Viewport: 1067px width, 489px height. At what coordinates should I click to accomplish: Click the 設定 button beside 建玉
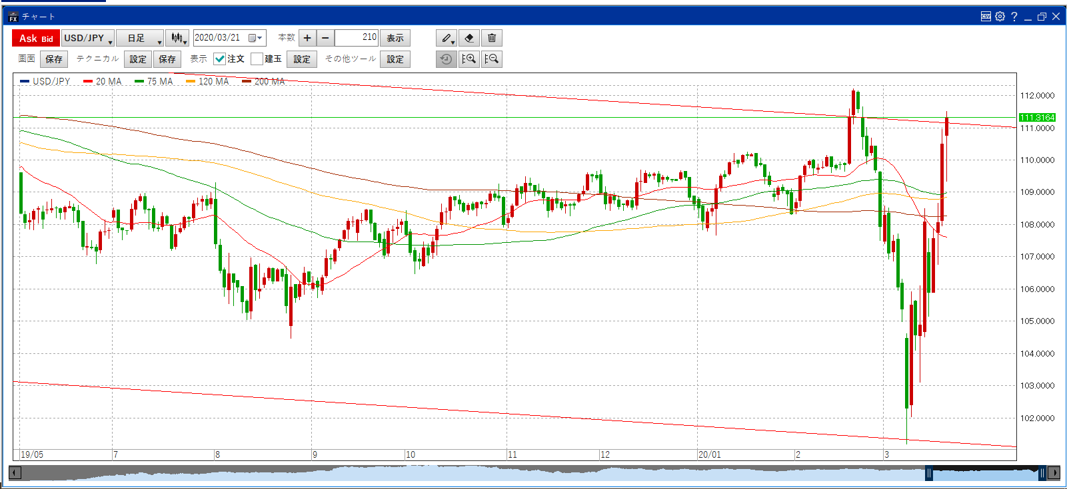pos(302,59)
